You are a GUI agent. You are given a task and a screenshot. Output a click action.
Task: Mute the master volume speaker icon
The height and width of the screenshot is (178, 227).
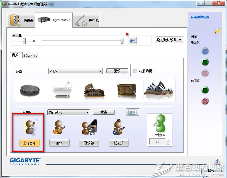[133, 40]
